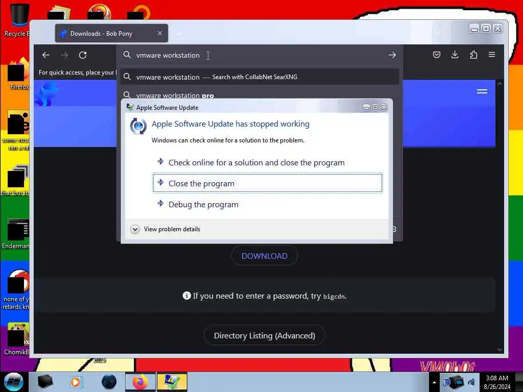Switch to the Firefox taskbar button

click(140, 382)
